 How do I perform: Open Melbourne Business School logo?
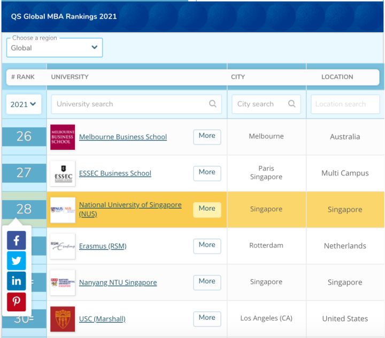[x=63, y=137]
